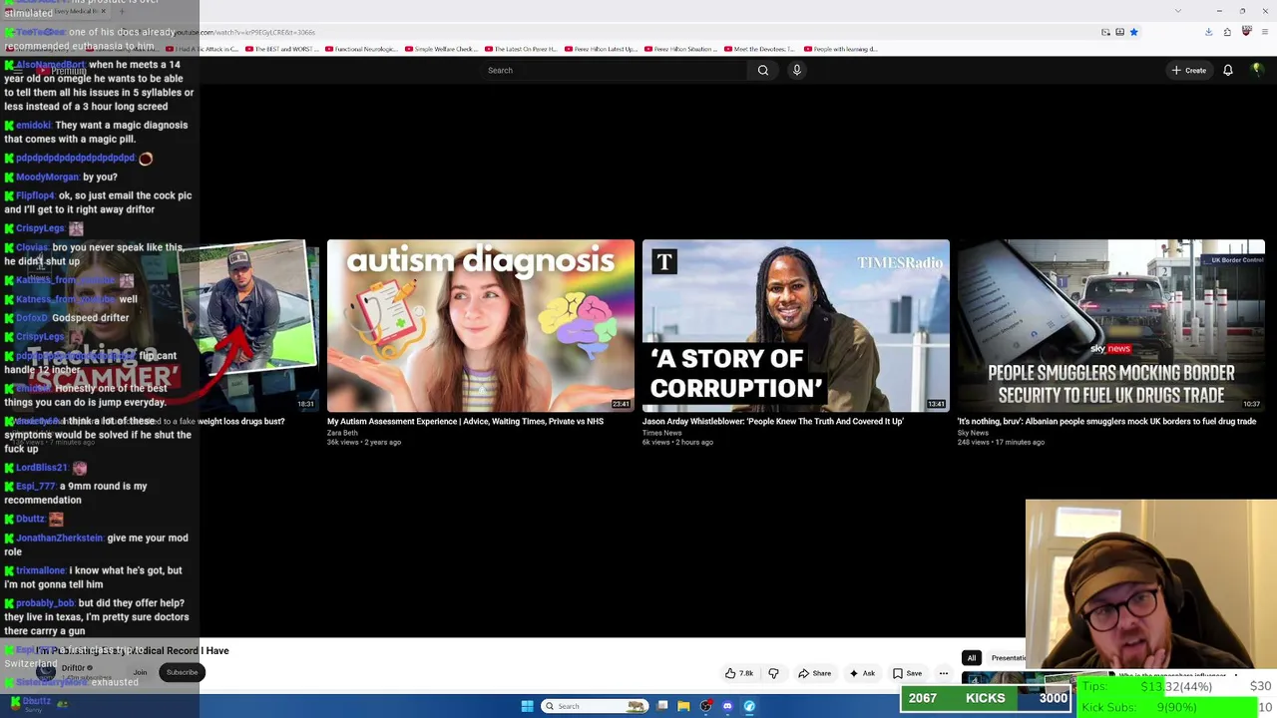Screen dimensions: 1277x718
Task: Dislike the video with thumbs-down button
Action: (x=773, y=673)
